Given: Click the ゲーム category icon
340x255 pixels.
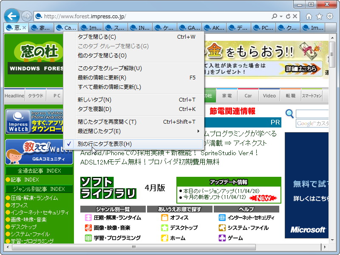Looking at the screenshot, I should point(222,238).
